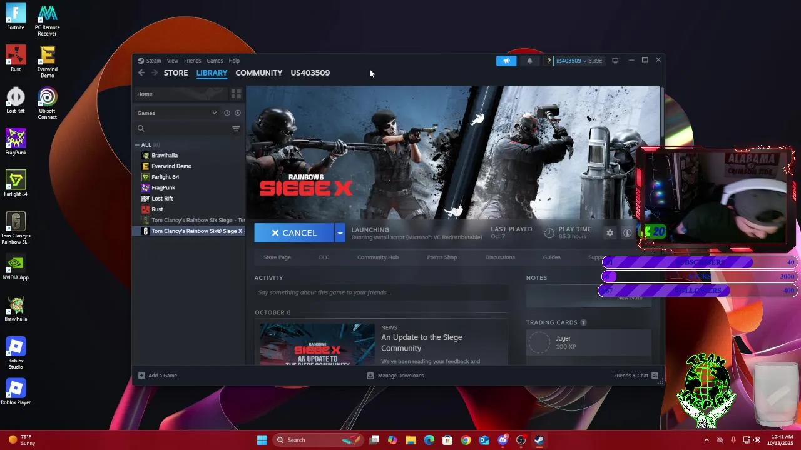Click the trading cards help icon

point(583,322)
